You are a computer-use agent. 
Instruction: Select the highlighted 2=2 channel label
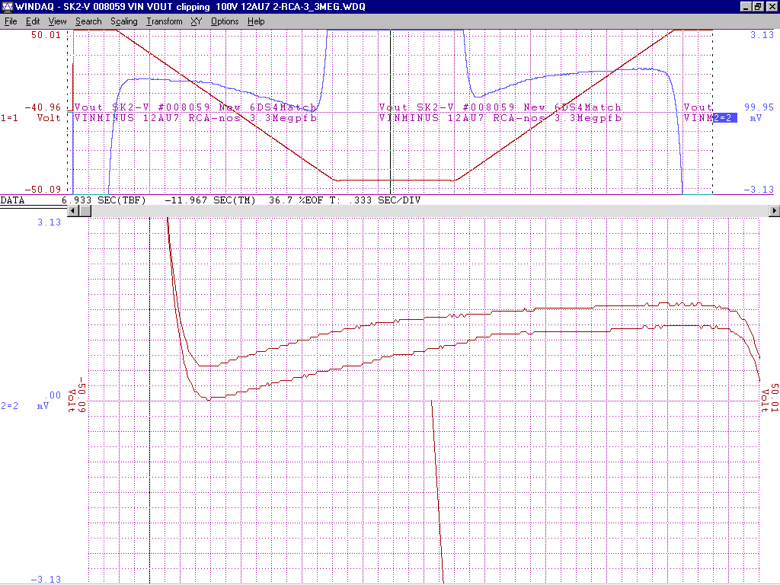[725, 118]
